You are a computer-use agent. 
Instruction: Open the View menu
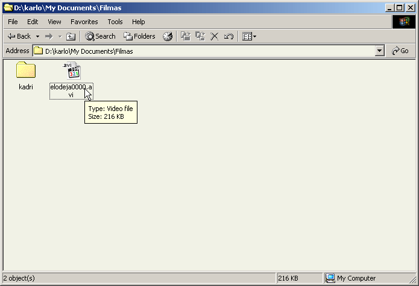[x=54, y=22]
